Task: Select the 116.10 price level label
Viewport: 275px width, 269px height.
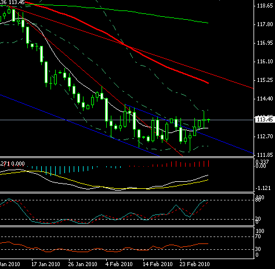Action: tap(265, 62)
